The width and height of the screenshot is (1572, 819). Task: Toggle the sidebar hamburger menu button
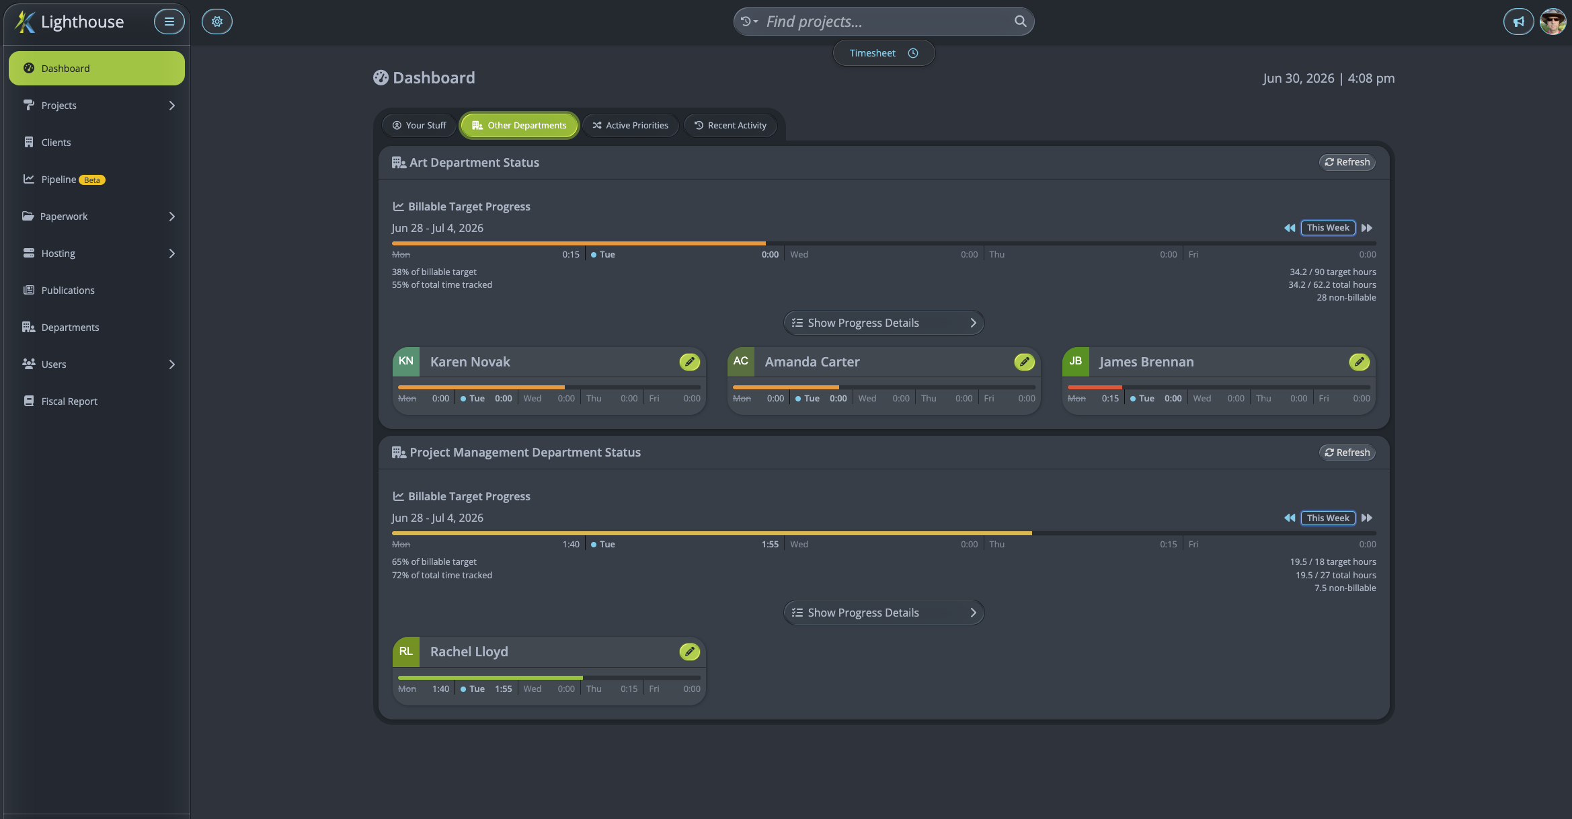coord(169,22)
